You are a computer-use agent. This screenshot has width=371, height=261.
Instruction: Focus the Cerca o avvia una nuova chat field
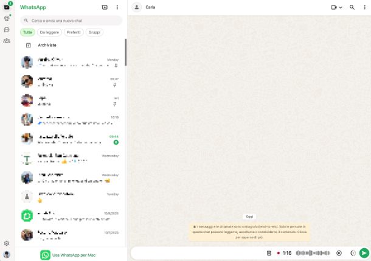[x=71, y=21]
